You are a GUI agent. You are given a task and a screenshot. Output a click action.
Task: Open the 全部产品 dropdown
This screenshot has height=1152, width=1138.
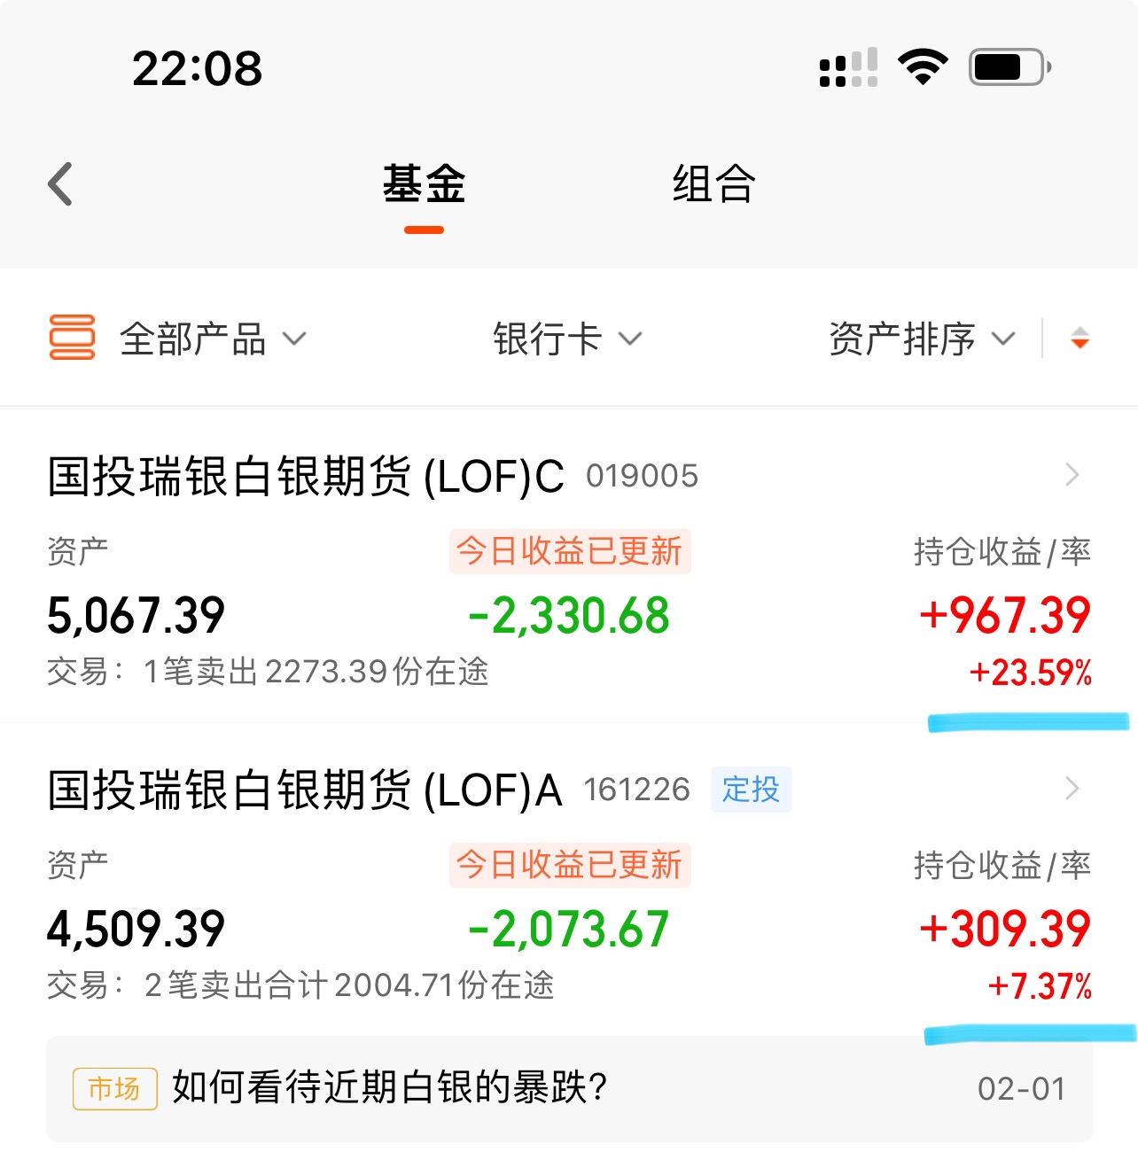(x=213, y=339)
